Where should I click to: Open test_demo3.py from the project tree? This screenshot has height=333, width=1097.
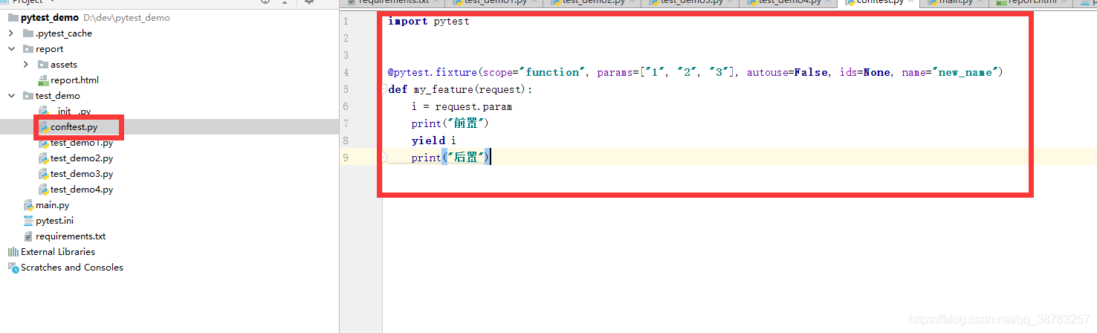(81, 174)
